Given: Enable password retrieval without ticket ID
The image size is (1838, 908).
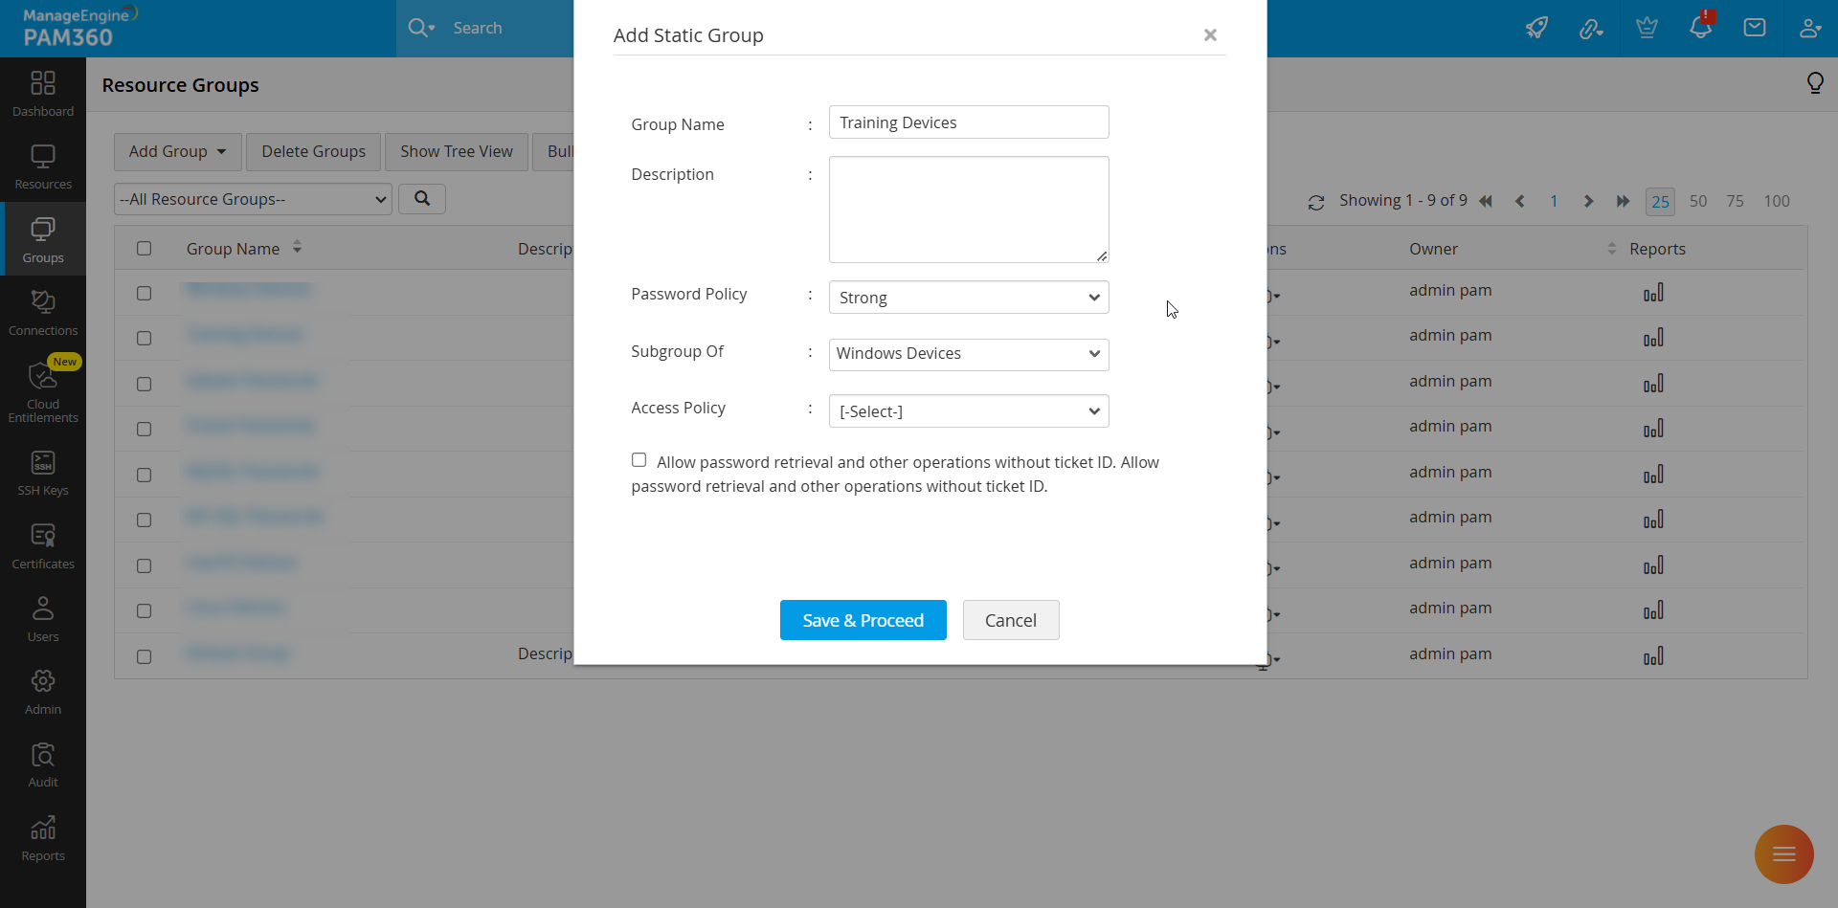Looking at the screenshot, I should [x=639, y=459].
